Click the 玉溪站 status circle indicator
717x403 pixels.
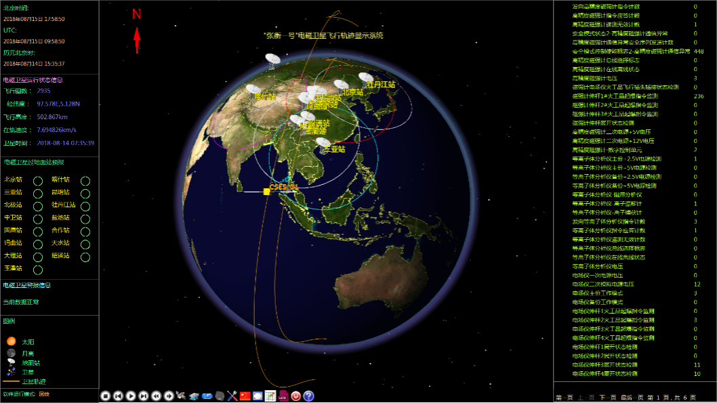pyautogui.click(x=38, y=270)
